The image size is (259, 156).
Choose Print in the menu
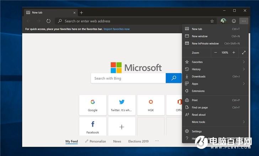tap(215, 100)
